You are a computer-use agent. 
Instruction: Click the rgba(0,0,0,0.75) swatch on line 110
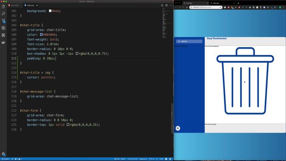(77, 54)
